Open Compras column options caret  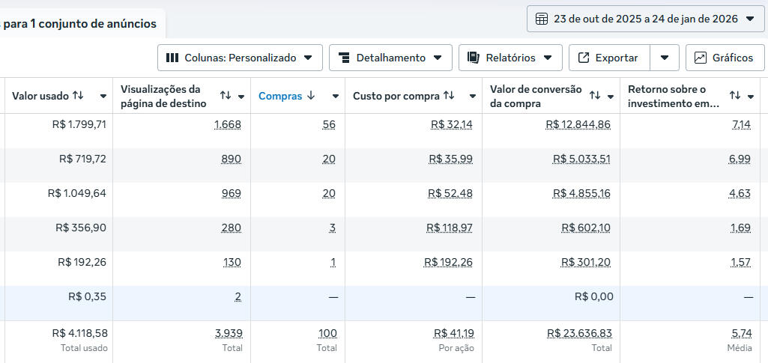[335, 97]
